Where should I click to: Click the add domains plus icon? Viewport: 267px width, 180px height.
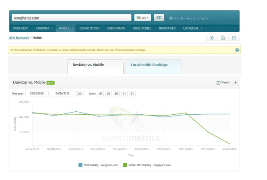171,18
